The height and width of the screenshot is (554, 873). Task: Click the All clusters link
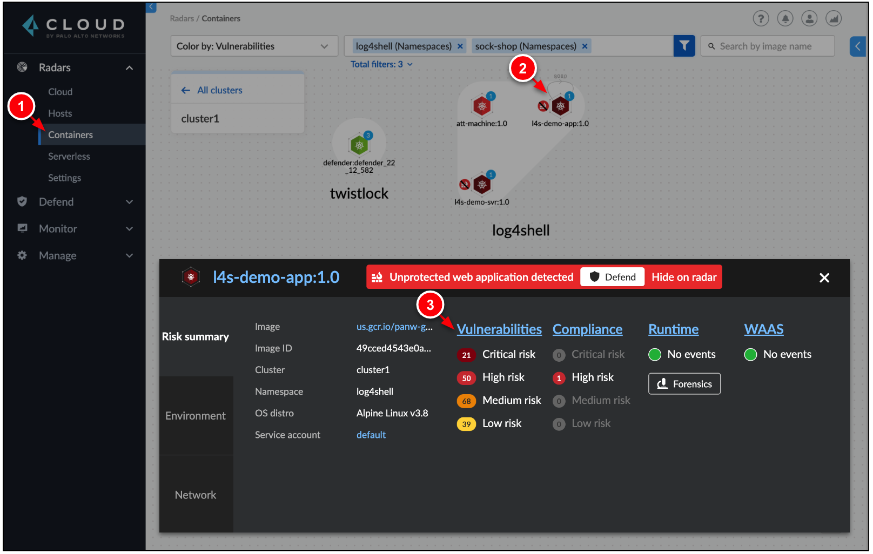(219, 90)
